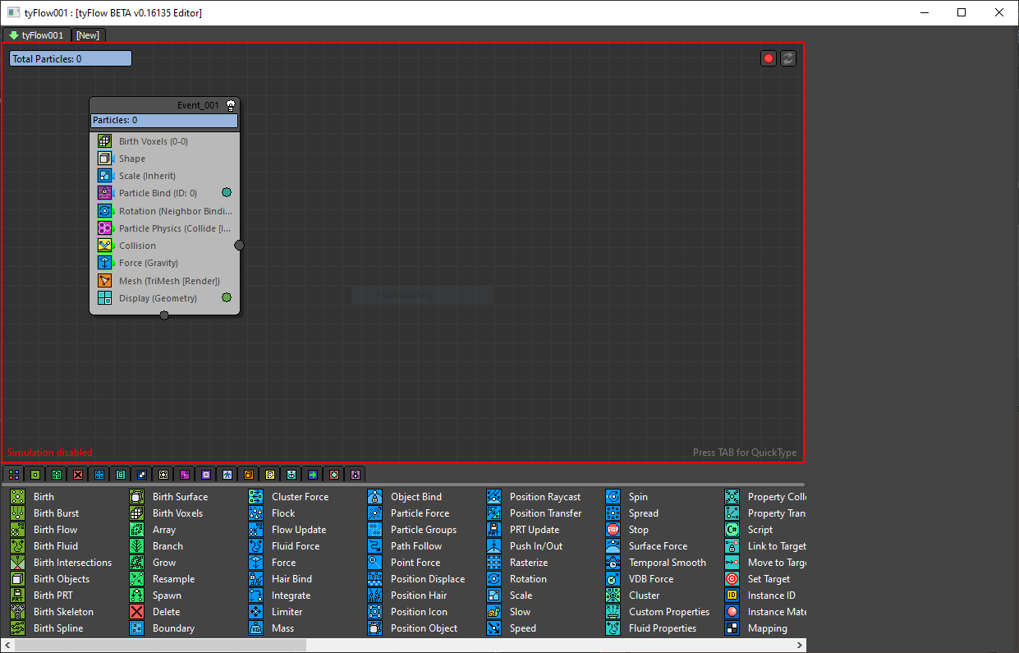This screenshot has width=1019, height=653.
Task: Click the Rasterize operator icon in the depot
Action: coord(494,563)
